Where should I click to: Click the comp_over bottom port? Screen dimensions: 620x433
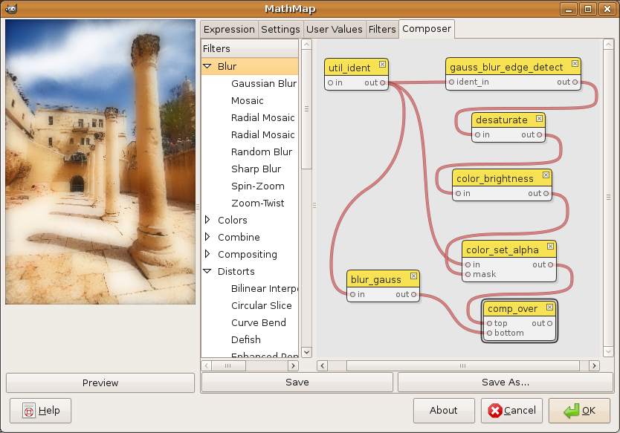coord(489,333)
